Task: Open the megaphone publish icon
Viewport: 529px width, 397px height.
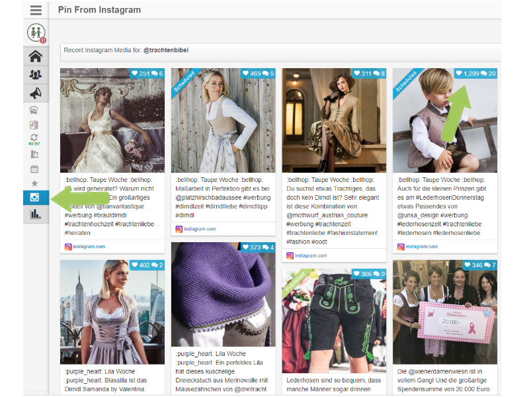Action: click(x=36, y=93)
